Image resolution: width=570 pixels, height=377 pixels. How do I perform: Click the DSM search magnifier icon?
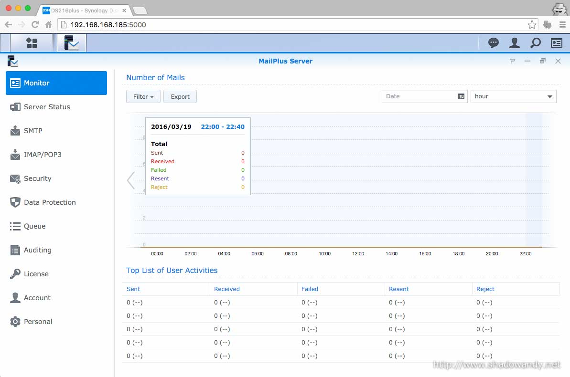click(x=536, y=43)
